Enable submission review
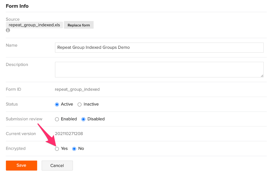The image size is (272, 175). click(x=57, y=119)
